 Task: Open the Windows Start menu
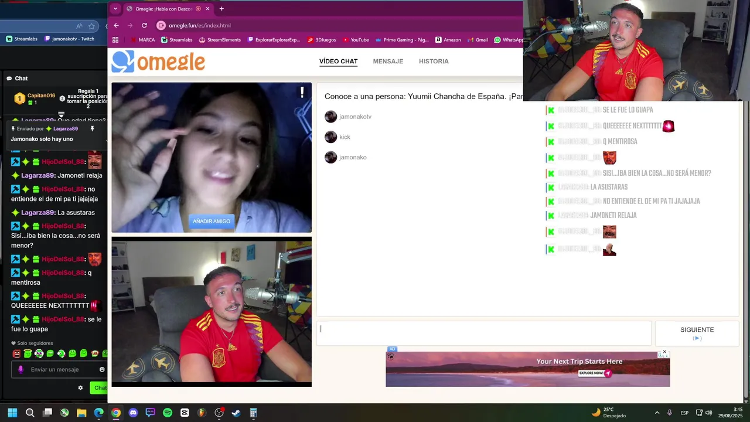tap(12, 413)
